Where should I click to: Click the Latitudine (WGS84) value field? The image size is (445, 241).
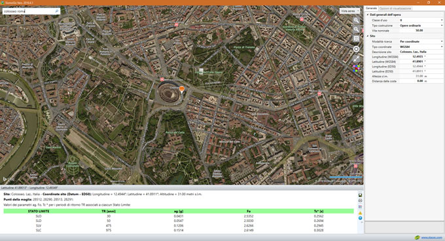click(x=421, y=62)
